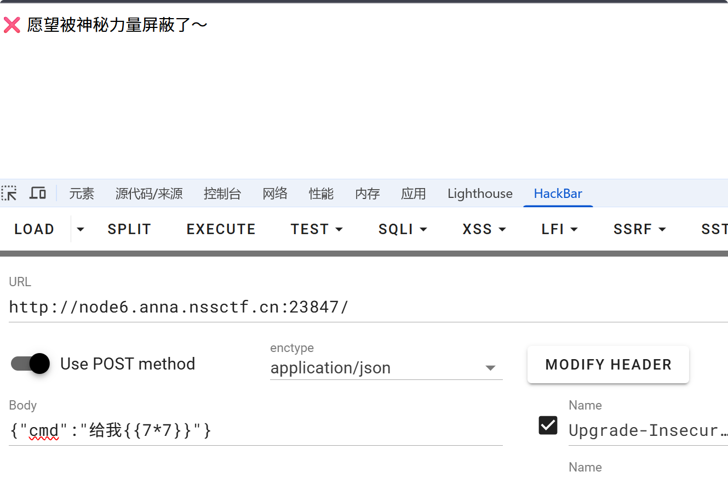Click the red X error icon

pos(12,25)
